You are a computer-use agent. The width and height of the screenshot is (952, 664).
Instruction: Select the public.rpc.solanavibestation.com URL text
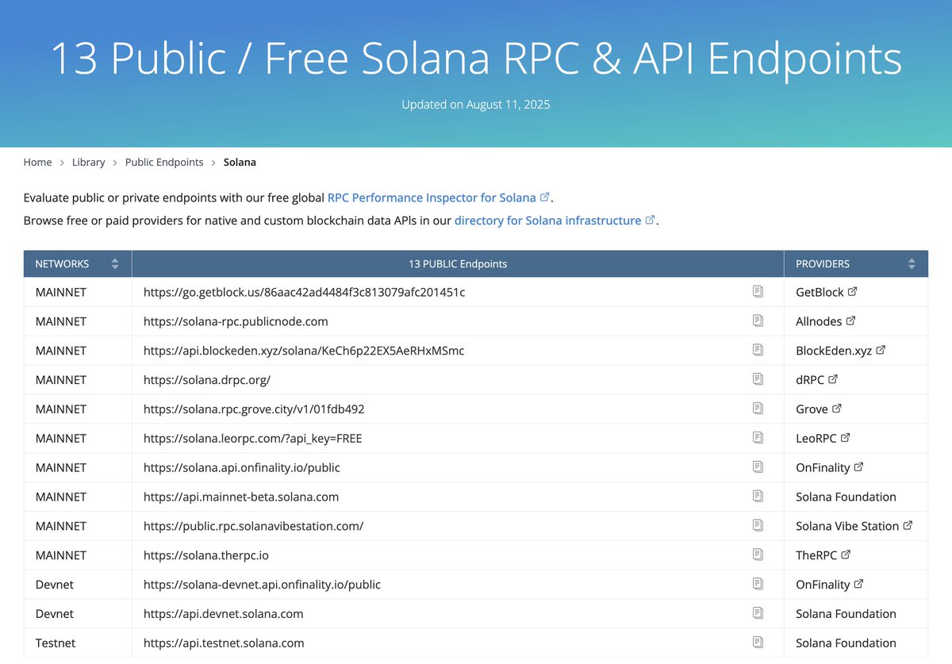[253, 526]
